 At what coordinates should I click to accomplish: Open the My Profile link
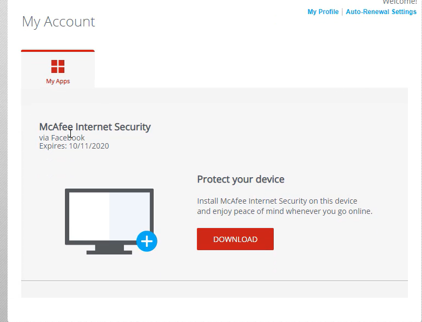pyautogui.click(x=323, y=12)
